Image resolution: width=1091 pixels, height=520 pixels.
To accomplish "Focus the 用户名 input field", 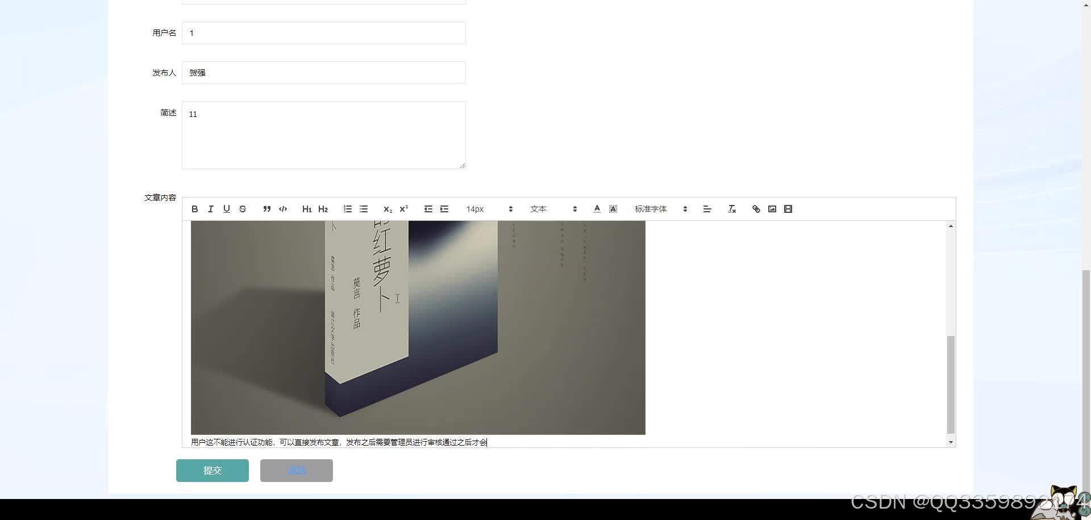I will pyautogui.click(x=324, y=33).
